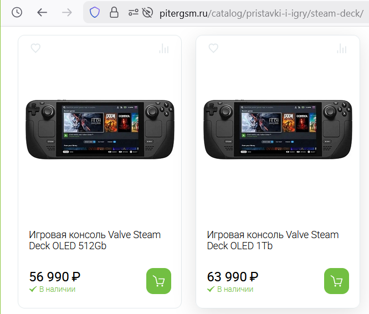Screen dimensions: 369x314
Task: Open the Steam Deck OLED 512Gb title link
Action: pyautogui.click(x=94, y=240)
